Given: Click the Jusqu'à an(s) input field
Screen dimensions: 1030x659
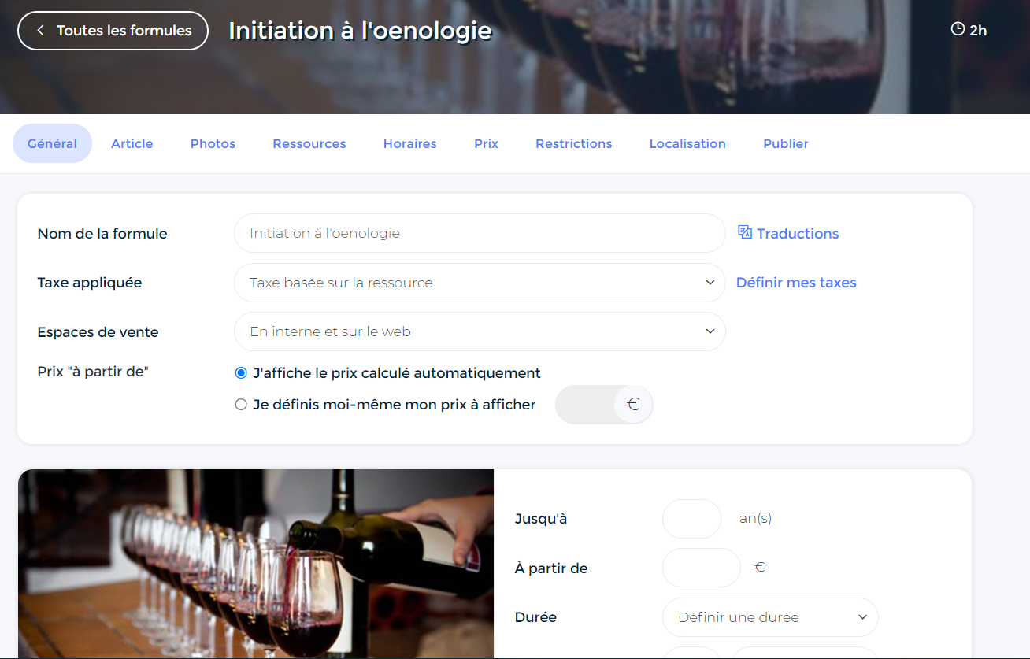Looking at the screenshot, I should tap(692, 519).
